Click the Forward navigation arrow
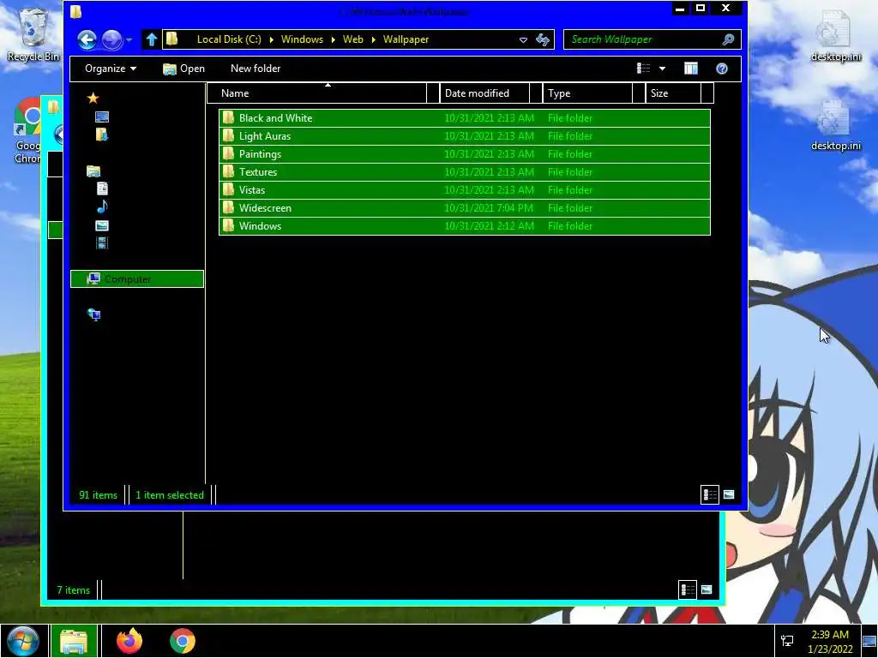The width and height of the screenshot is (878, 658). [x=112, y=39]
